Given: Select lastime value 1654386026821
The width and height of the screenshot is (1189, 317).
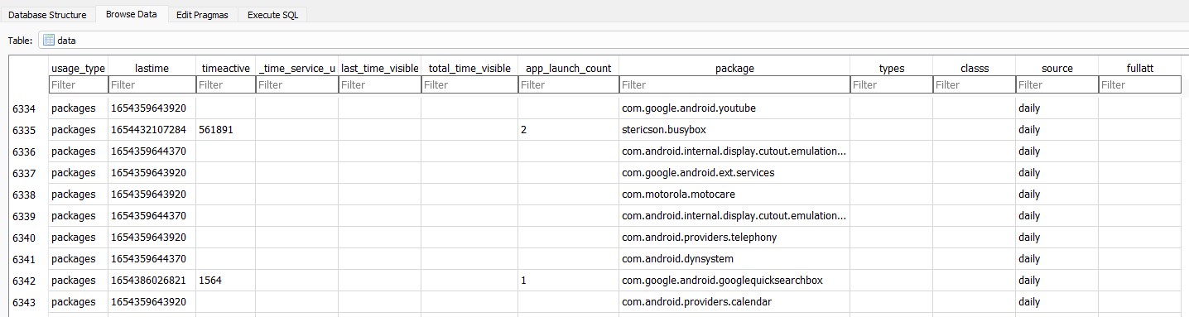Looking at the screenshot, I should point(152,281).
